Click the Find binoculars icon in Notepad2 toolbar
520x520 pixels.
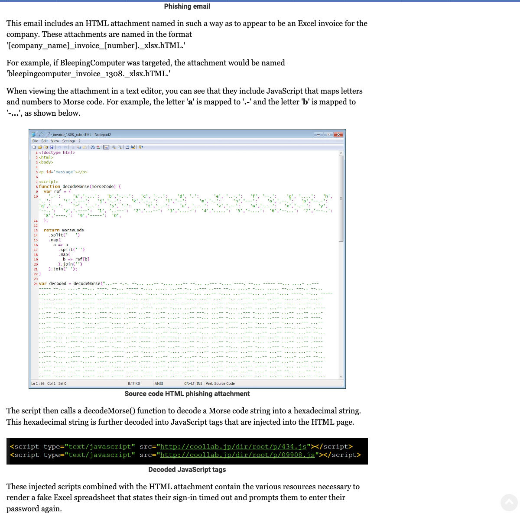tap(93, 147)
